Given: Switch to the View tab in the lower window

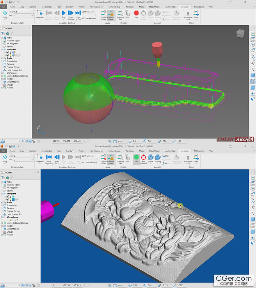Looking at the screenshot, I should point(211,151).
